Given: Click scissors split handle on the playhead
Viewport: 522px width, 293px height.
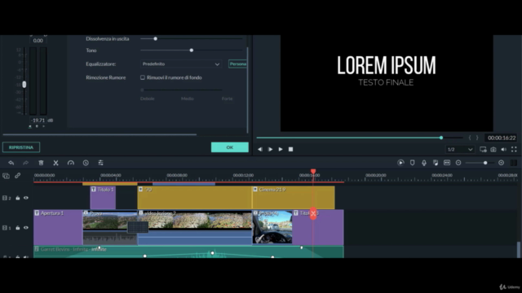Looking at the screenshot, I should pyautogui.click(x=313, y=213).
